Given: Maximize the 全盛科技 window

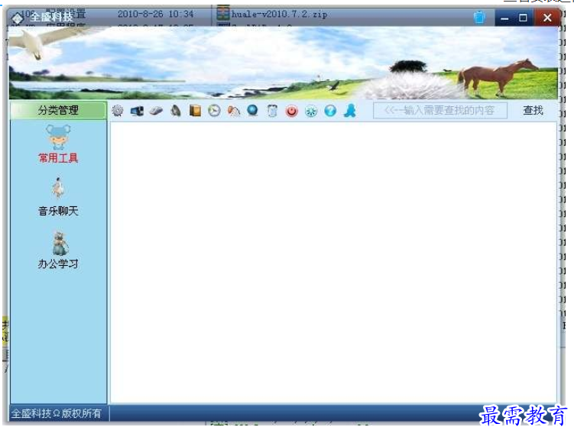Looking at the screenshot, I should tap(523, 18).
